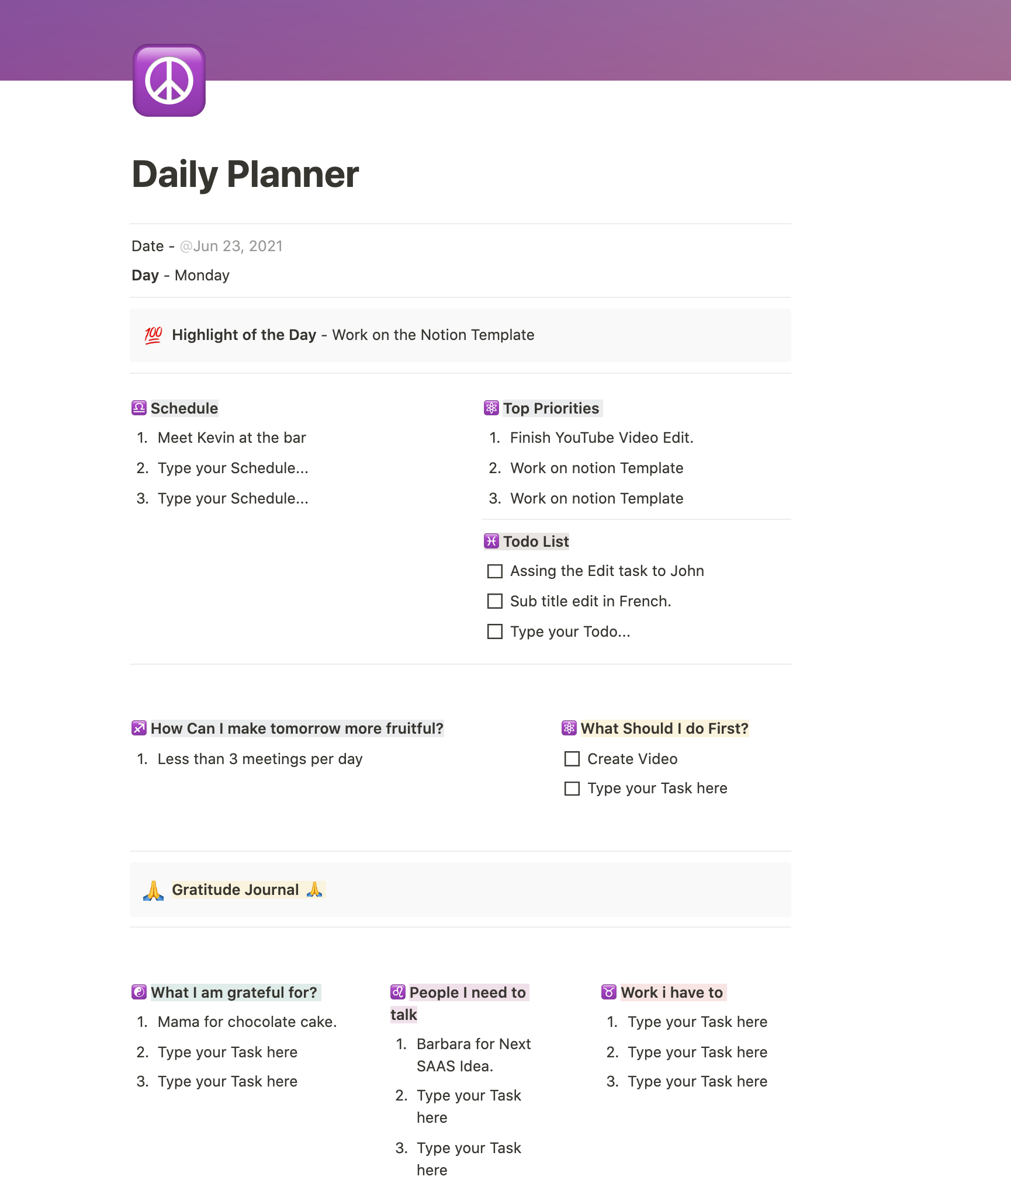
Task: Check the Sub title edit in French checkbox
Action: coord(494,601)
